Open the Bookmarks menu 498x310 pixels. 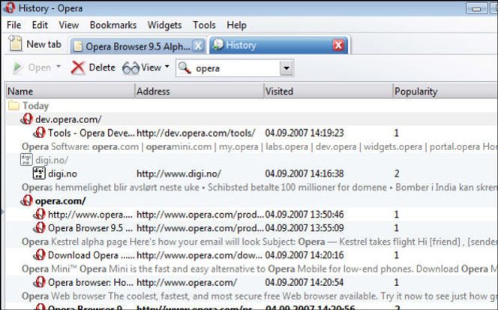point(112,25)
